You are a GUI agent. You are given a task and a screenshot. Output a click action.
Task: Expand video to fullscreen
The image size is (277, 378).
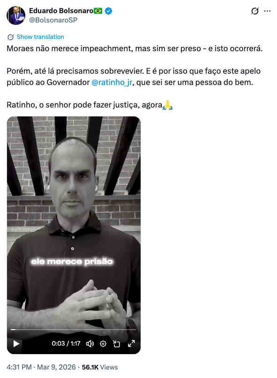(x=131, y=344)
